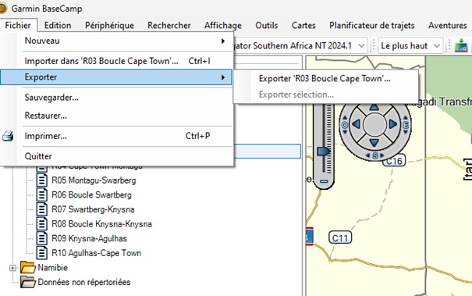Click the E rotation control on compass

[x=406, y=124]
